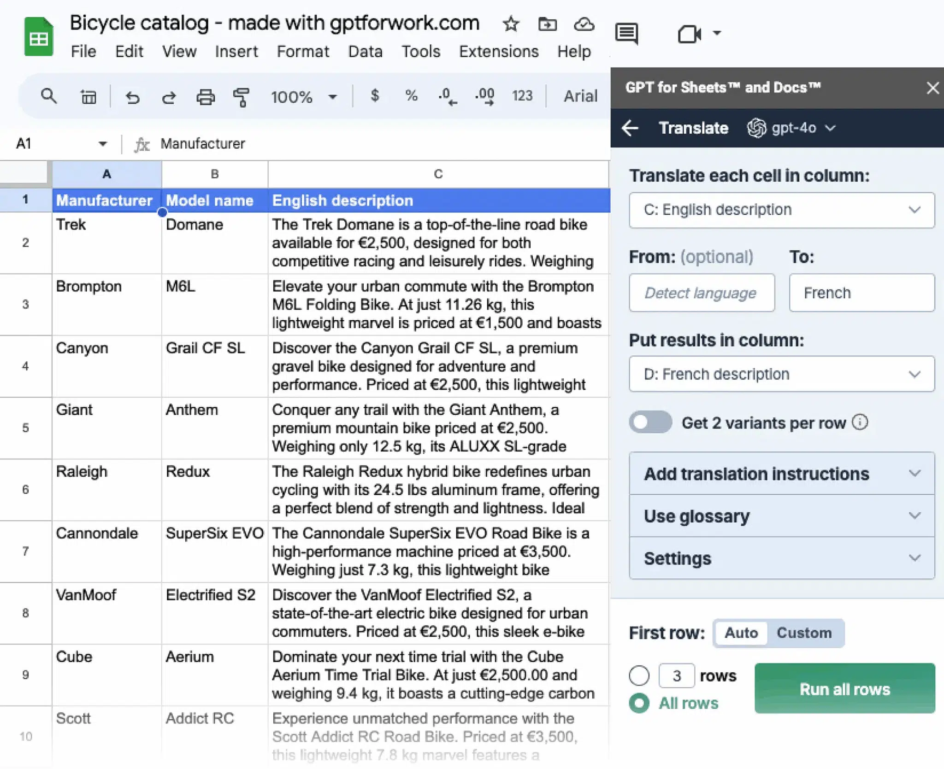Increase decimal places icon
The image size is (944, 769).
[484, 97]
